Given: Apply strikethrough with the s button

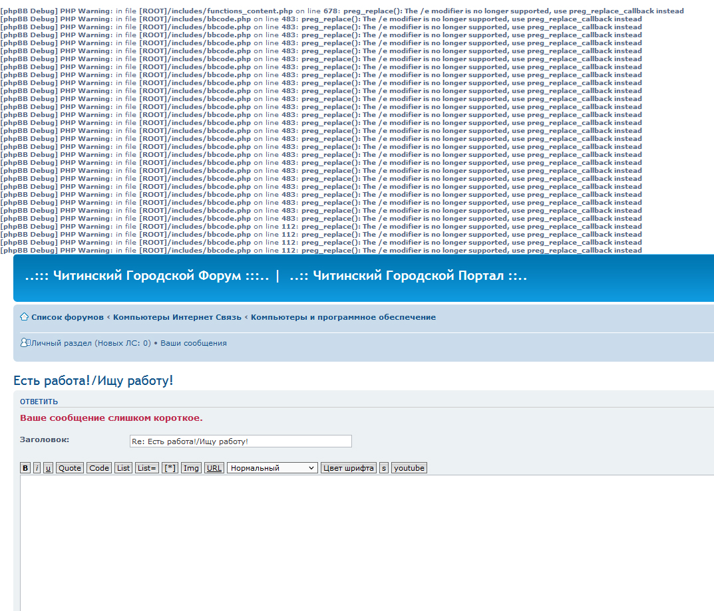Looking at the screenshot, I should coord(384,468).
